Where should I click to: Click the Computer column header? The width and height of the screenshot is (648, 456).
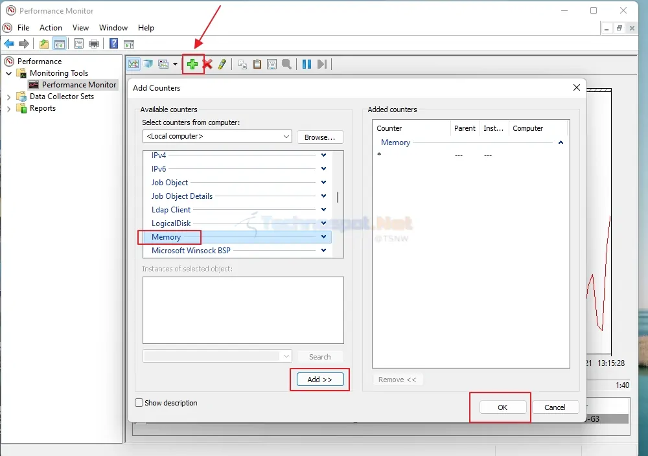coord(538,128)
